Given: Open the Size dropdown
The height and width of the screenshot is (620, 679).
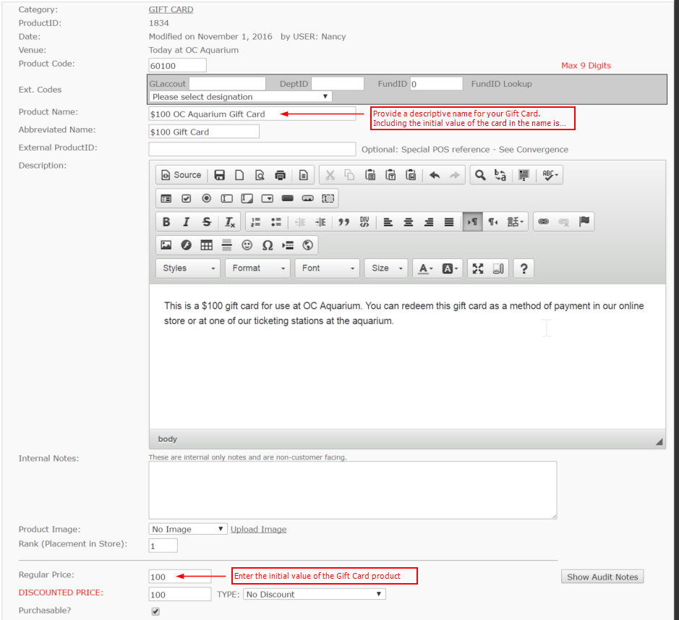Looking at the screenshot, I should click(x=386, y=268).
